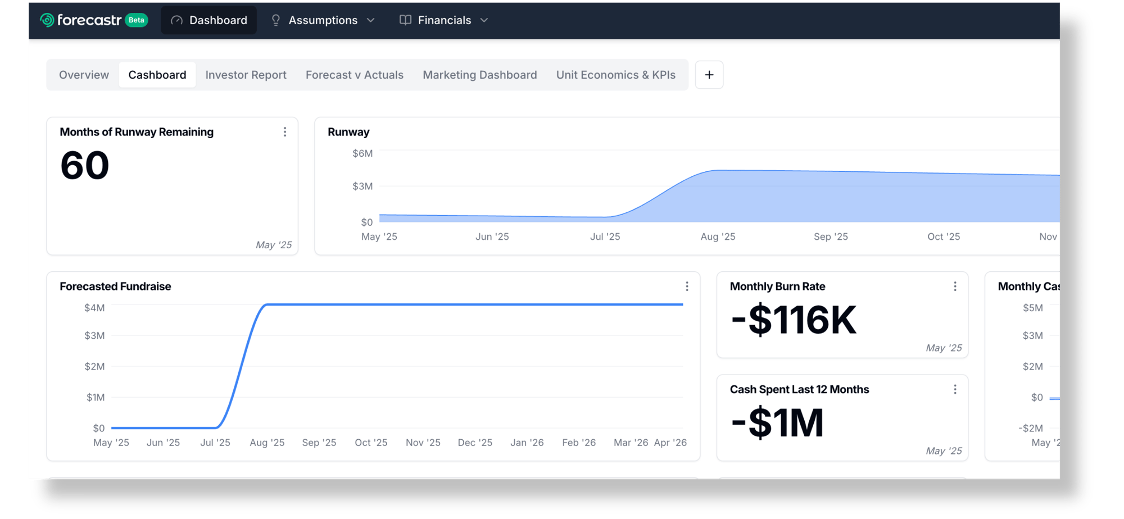The image size is (1124, 519).
Task: Click the -$1M cash spent value
Action: tap(777, 422)
